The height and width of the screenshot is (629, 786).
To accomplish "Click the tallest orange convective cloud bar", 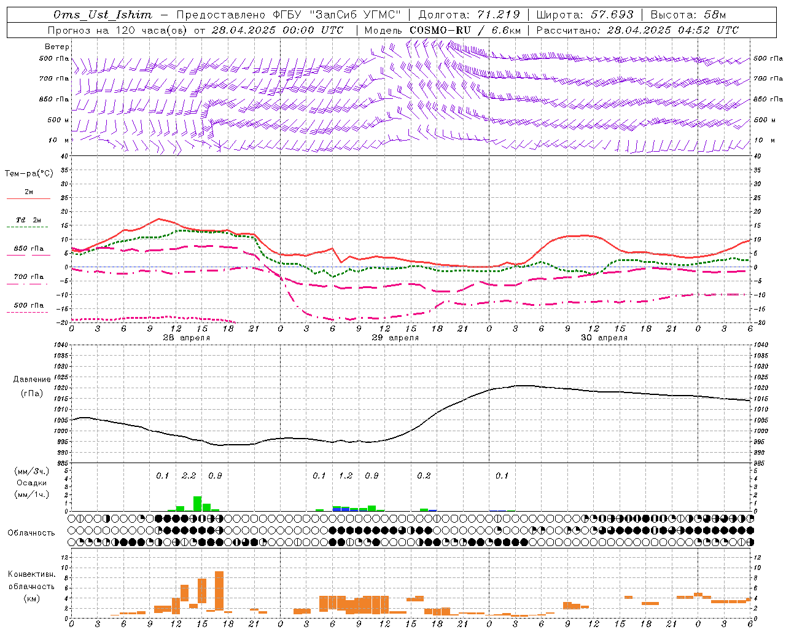I will tap(219, 590).
